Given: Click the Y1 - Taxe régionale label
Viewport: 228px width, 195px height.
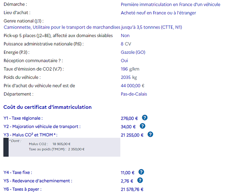Looking at the screenshot, I should (23, 118).
